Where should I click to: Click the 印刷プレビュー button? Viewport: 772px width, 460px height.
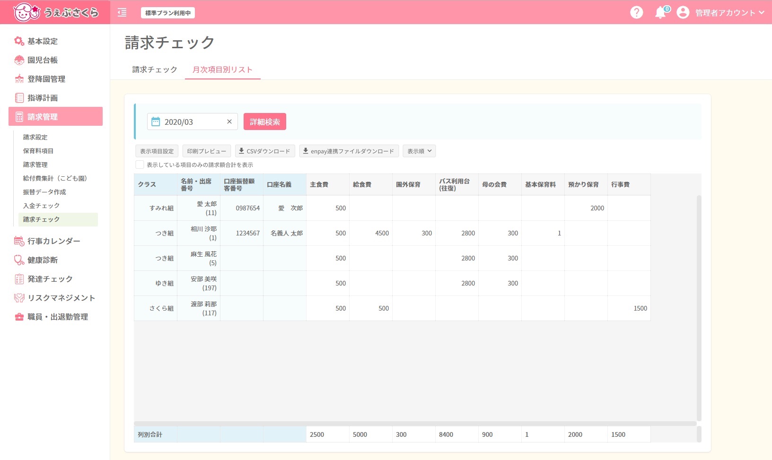click(207, 151)
